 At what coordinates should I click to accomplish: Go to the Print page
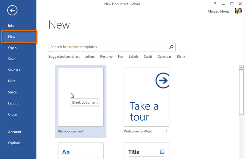point(12,81)
